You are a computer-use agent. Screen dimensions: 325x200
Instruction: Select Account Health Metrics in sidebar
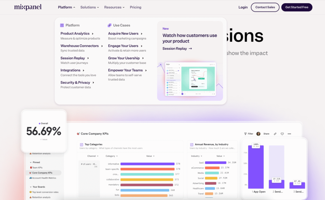pos(43,178)
